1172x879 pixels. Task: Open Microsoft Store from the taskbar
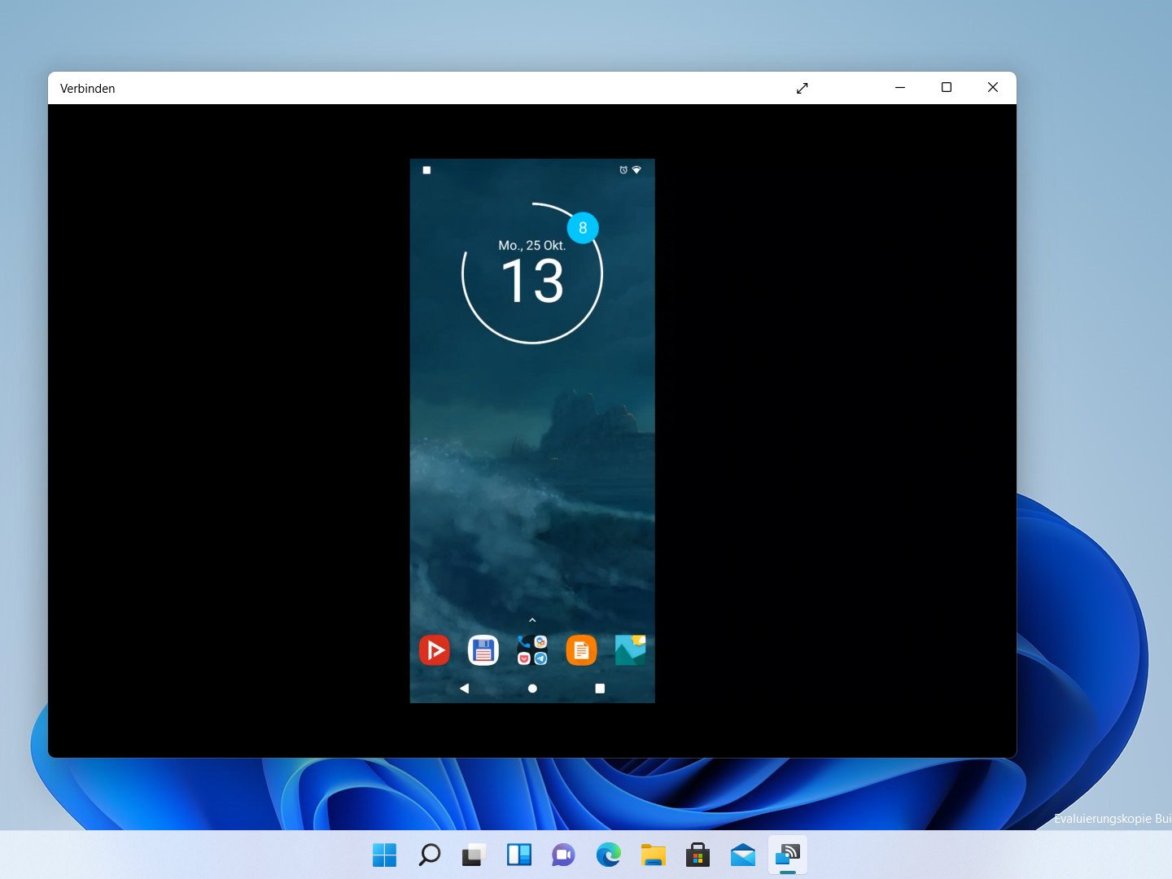(698, 855)
